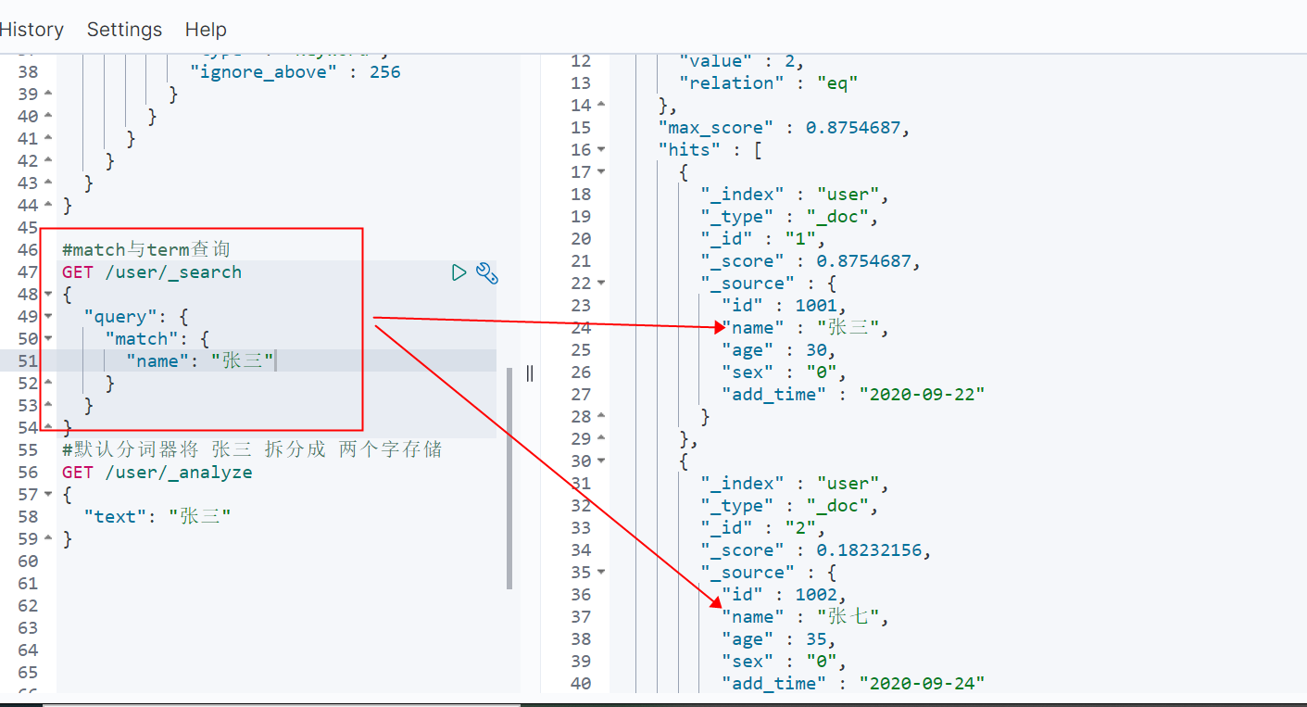
Task: Toggle fold marker at output line 29
Action: (x=601, y=439)
